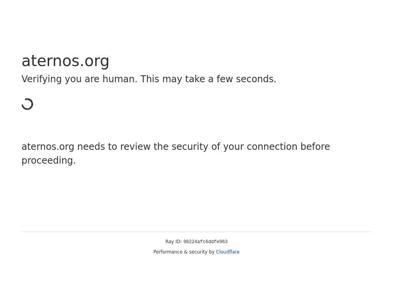Screen dimensions: 393x295
Task: Click the word "Performance" in the footer
Action: 168,252
